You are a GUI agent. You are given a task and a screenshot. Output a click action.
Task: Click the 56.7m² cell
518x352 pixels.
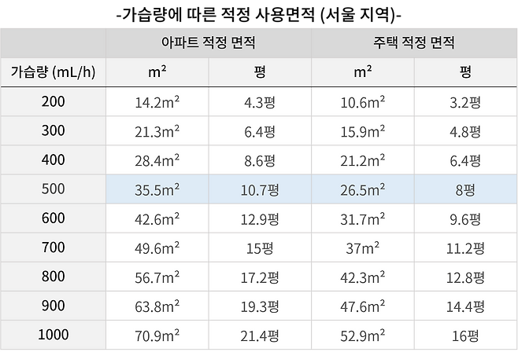click(x=157, y=277)
